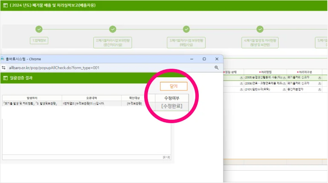
Task: Open dropdown for 중간처분업자 row
Action: click(319, 89)
